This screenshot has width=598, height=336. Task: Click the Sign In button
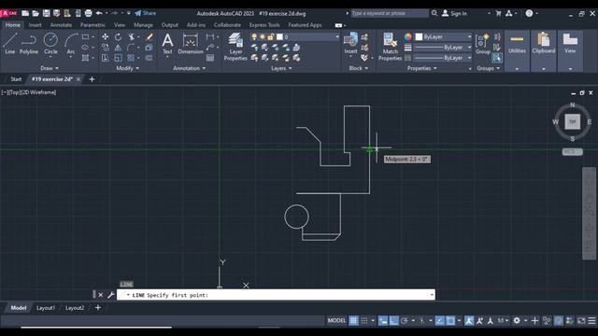tap(454, 13)
